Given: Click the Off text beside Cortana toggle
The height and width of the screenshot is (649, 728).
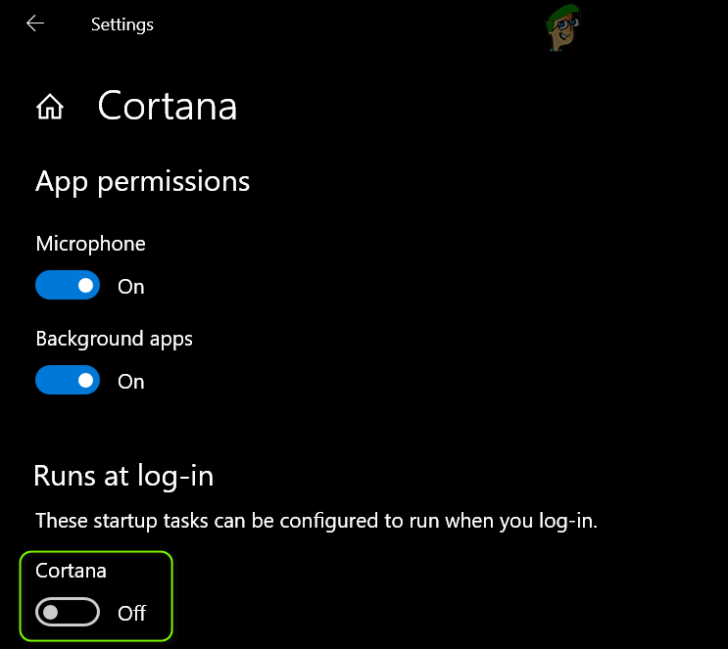Looking at the screenshot, I should click(x=132, y=614).
